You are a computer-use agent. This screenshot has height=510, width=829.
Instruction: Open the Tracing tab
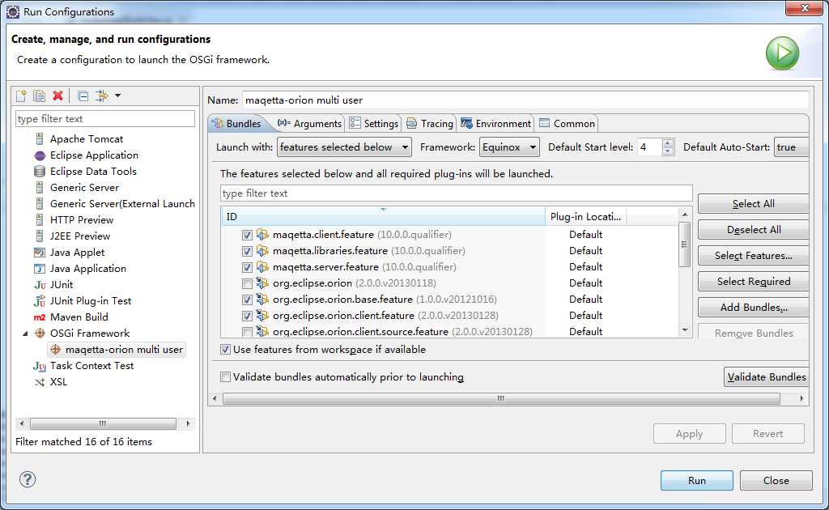[x=429, y=123]
